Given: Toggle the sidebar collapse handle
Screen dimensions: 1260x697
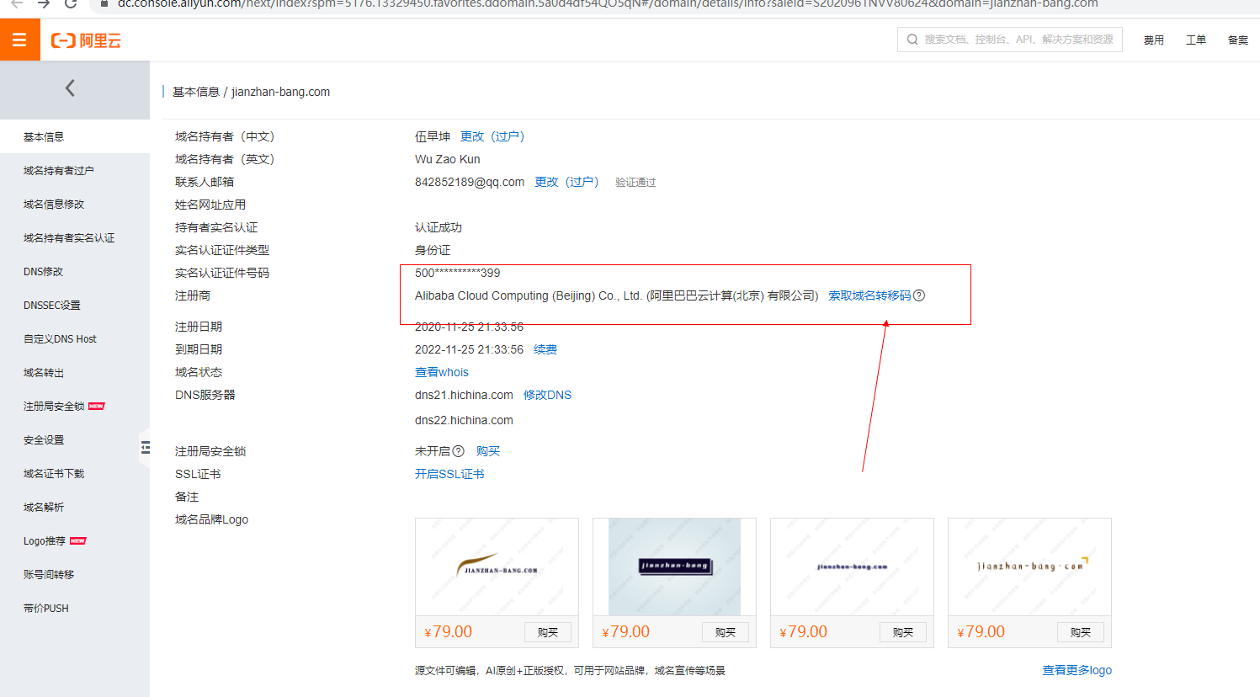Looking at the screenshot, I should coord(146,447).
